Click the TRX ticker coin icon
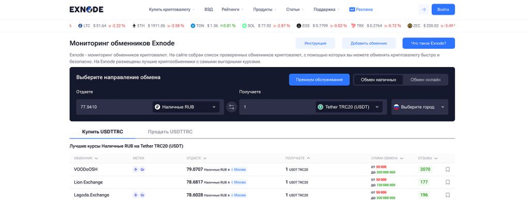 click(x=353, y=26)
